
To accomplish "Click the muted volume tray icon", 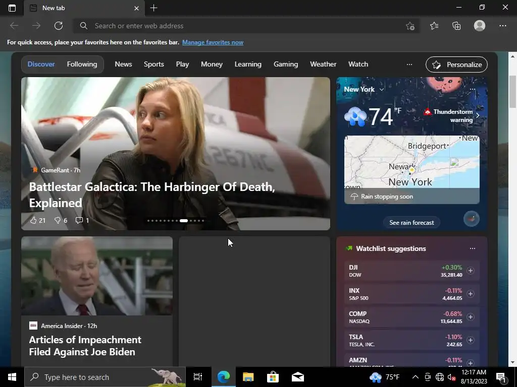I will click(x=452, y=377).
